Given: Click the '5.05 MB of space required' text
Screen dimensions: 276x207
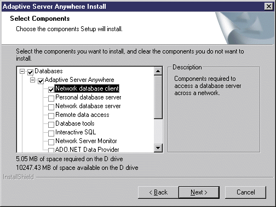Looking at the screenshot, I should (70, 159).
